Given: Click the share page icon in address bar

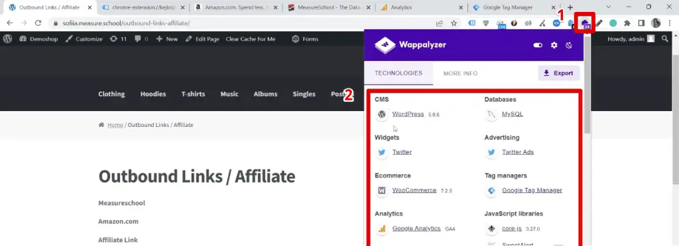Looking at the screenshot, I should point(440,23).
